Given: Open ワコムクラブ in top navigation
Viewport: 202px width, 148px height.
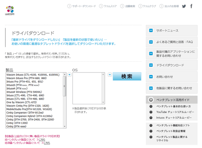Looking at the screenshot, I should click(x=147, y=6).
